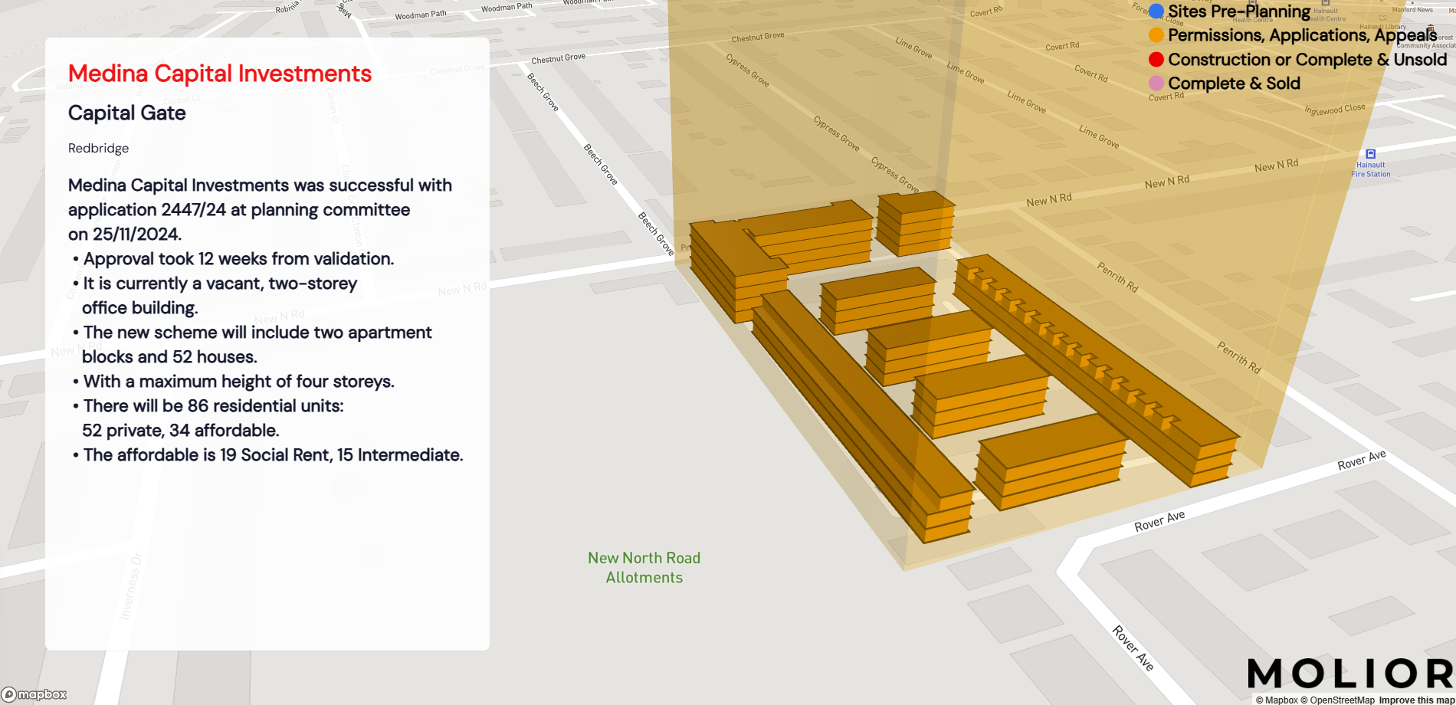Click the 86 residential units bullet
This screenshot has height=705, width=1456.
(x=208, y=406)
